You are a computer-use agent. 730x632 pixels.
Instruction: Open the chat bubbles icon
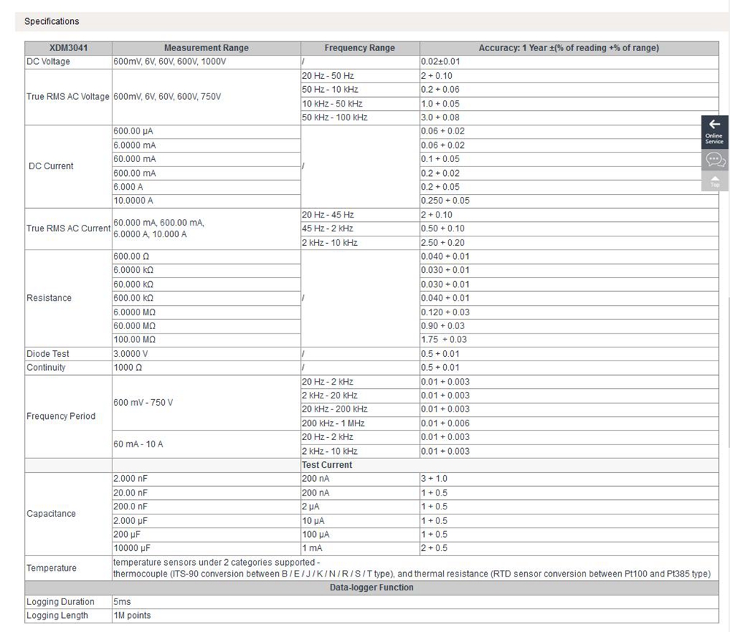[x=714, y=159]
